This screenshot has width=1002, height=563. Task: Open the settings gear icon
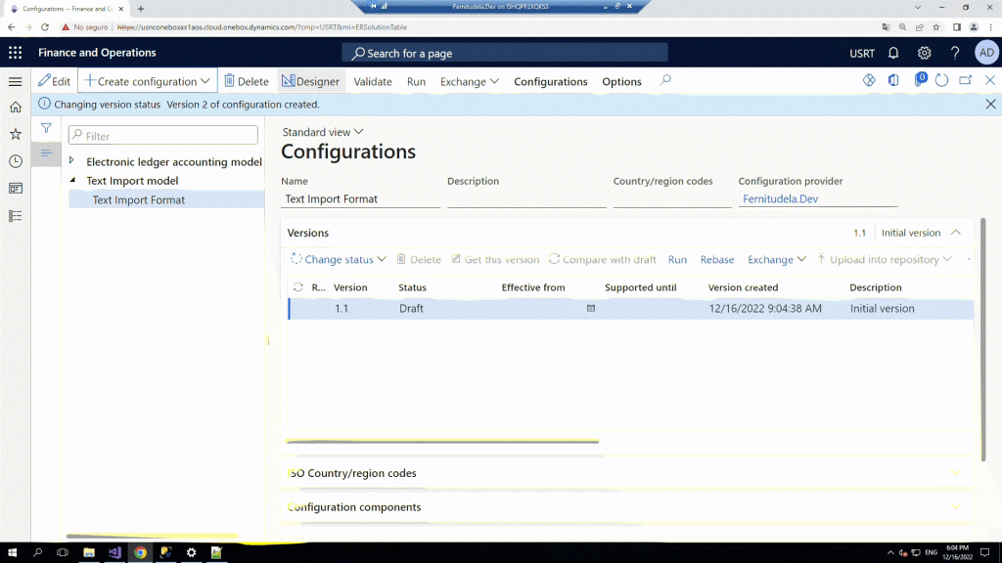point(924,53)
